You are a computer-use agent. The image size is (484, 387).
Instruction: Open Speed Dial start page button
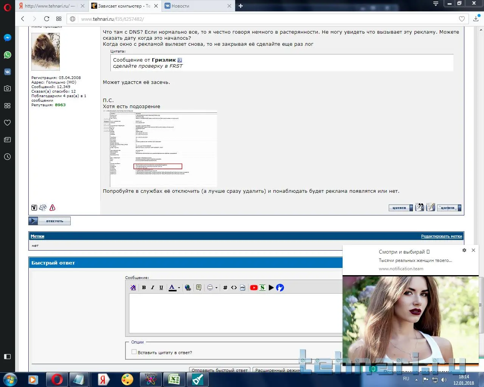(x=59, y=19)
